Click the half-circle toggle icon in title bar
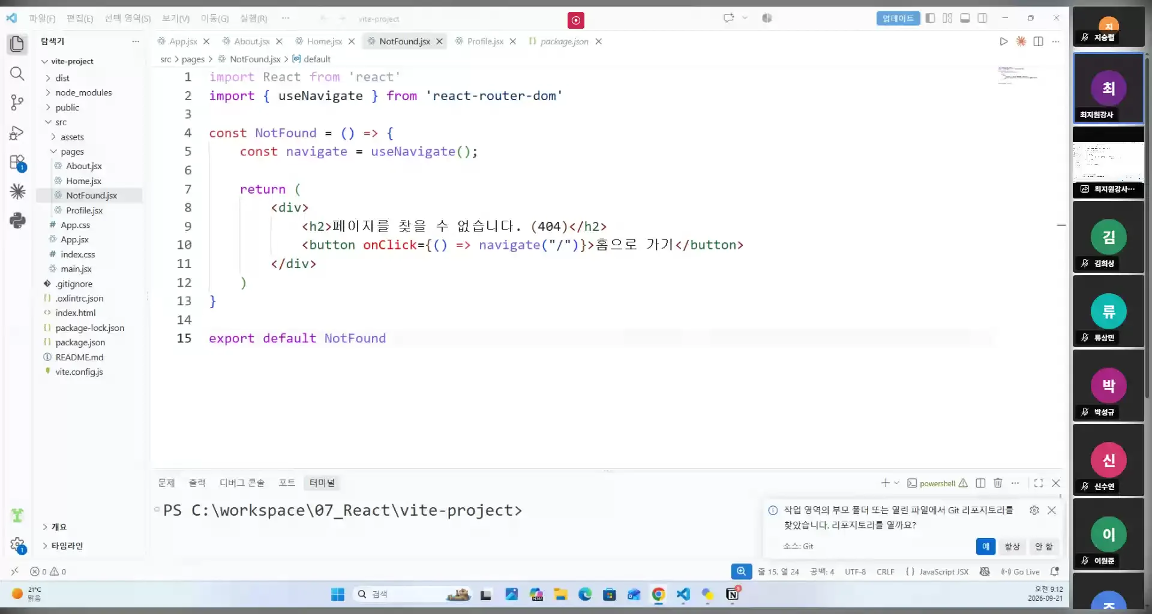1152x614 pixels. point(767,18)
